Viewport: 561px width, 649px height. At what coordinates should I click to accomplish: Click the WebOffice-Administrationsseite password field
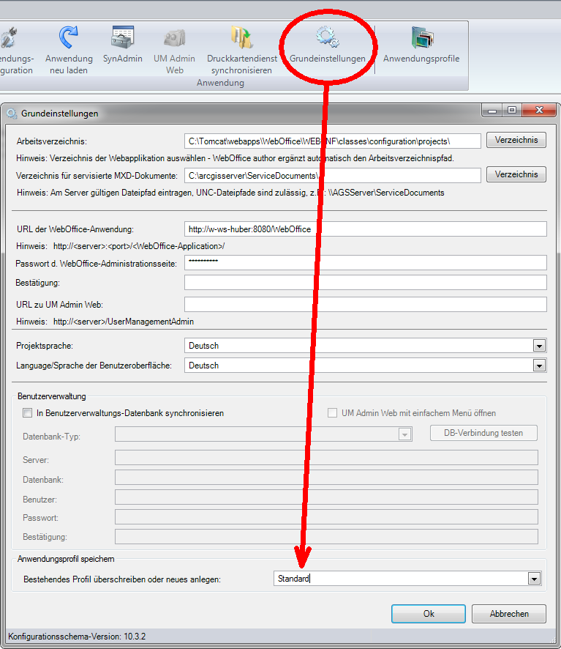coord(366,263)
